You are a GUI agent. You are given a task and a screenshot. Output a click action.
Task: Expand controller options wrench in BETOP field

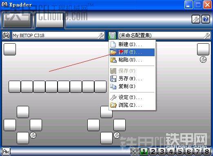click(101, 35)
